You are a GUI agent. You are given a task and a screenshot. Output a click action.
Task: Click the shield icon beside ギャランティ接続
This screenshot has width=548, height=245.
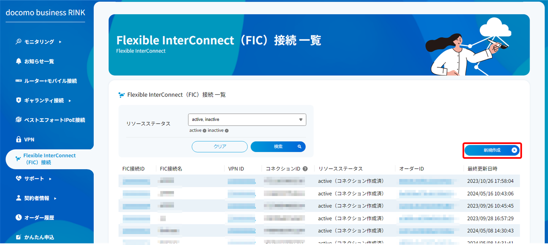coord(18,100)
